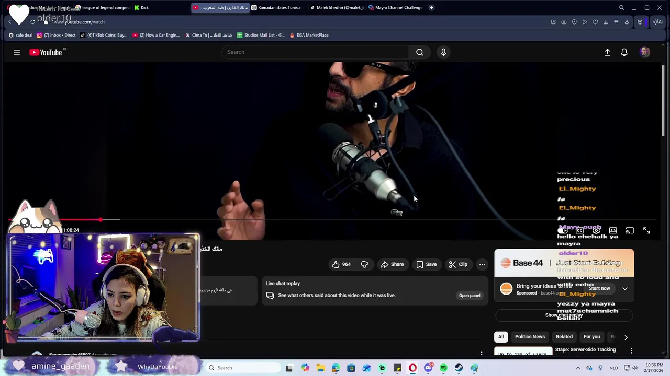This screenshot has height=376, width=670.
Task: Toggle video subtitles CC button
Action: point(579,230)
